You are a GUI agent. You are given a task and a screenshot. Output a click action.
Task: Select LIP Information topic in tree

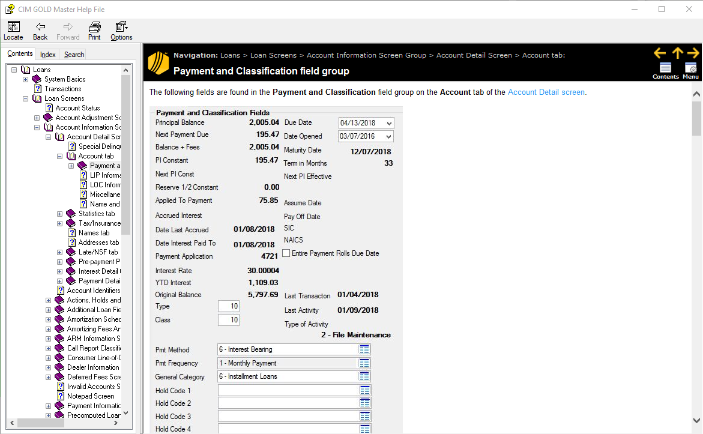(x=105, y=175)
